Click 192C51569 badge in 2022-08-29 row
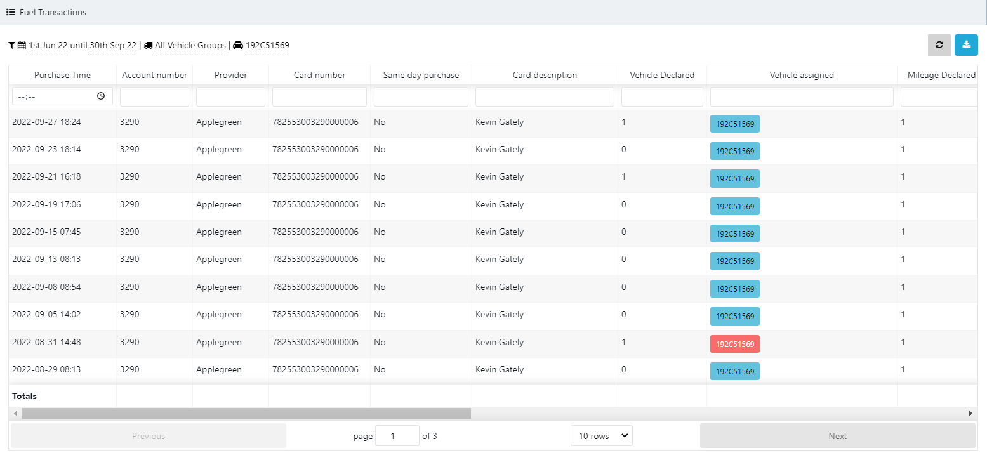This screenshot has width=987, height=474. coord(735,371)
